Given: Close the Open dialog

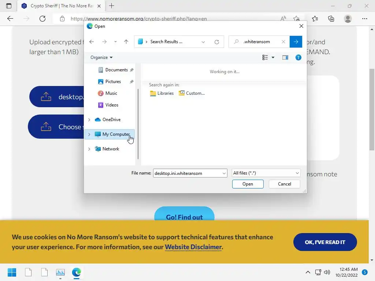Looking at the screenshot, I should 301,26.
